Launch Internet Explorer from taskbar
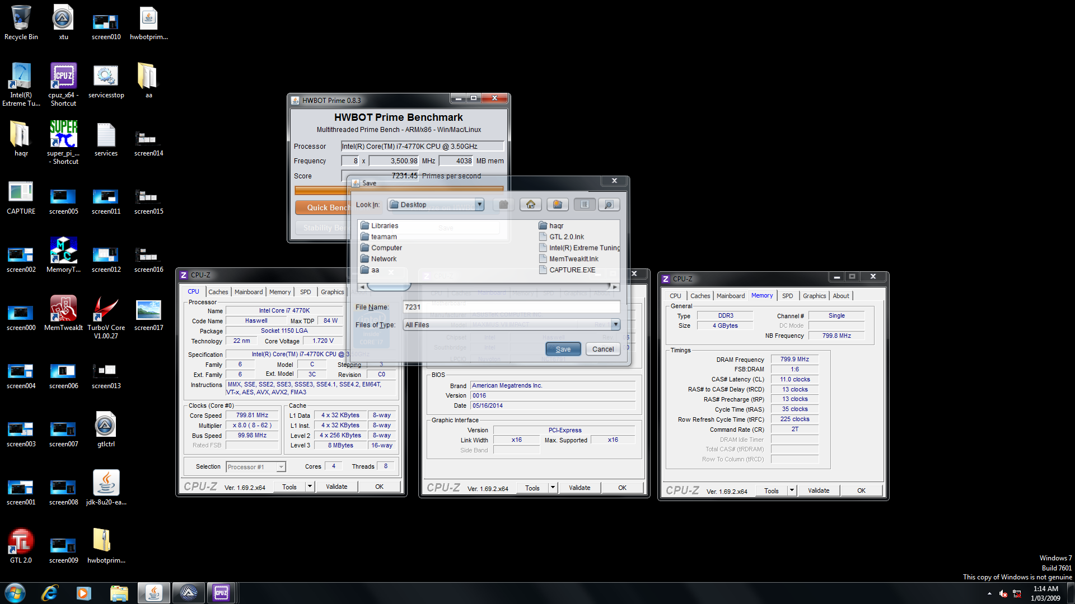This screenshot has height=604, width=1075. pyautogui.click(x=50, y=593)
